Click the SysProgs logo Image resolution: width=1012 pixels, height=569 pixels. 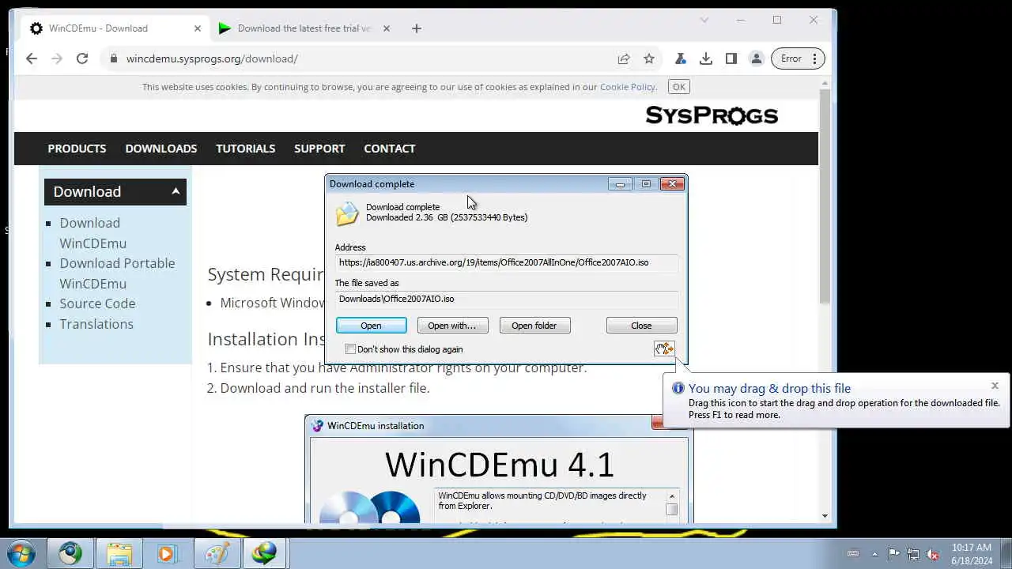712,115
